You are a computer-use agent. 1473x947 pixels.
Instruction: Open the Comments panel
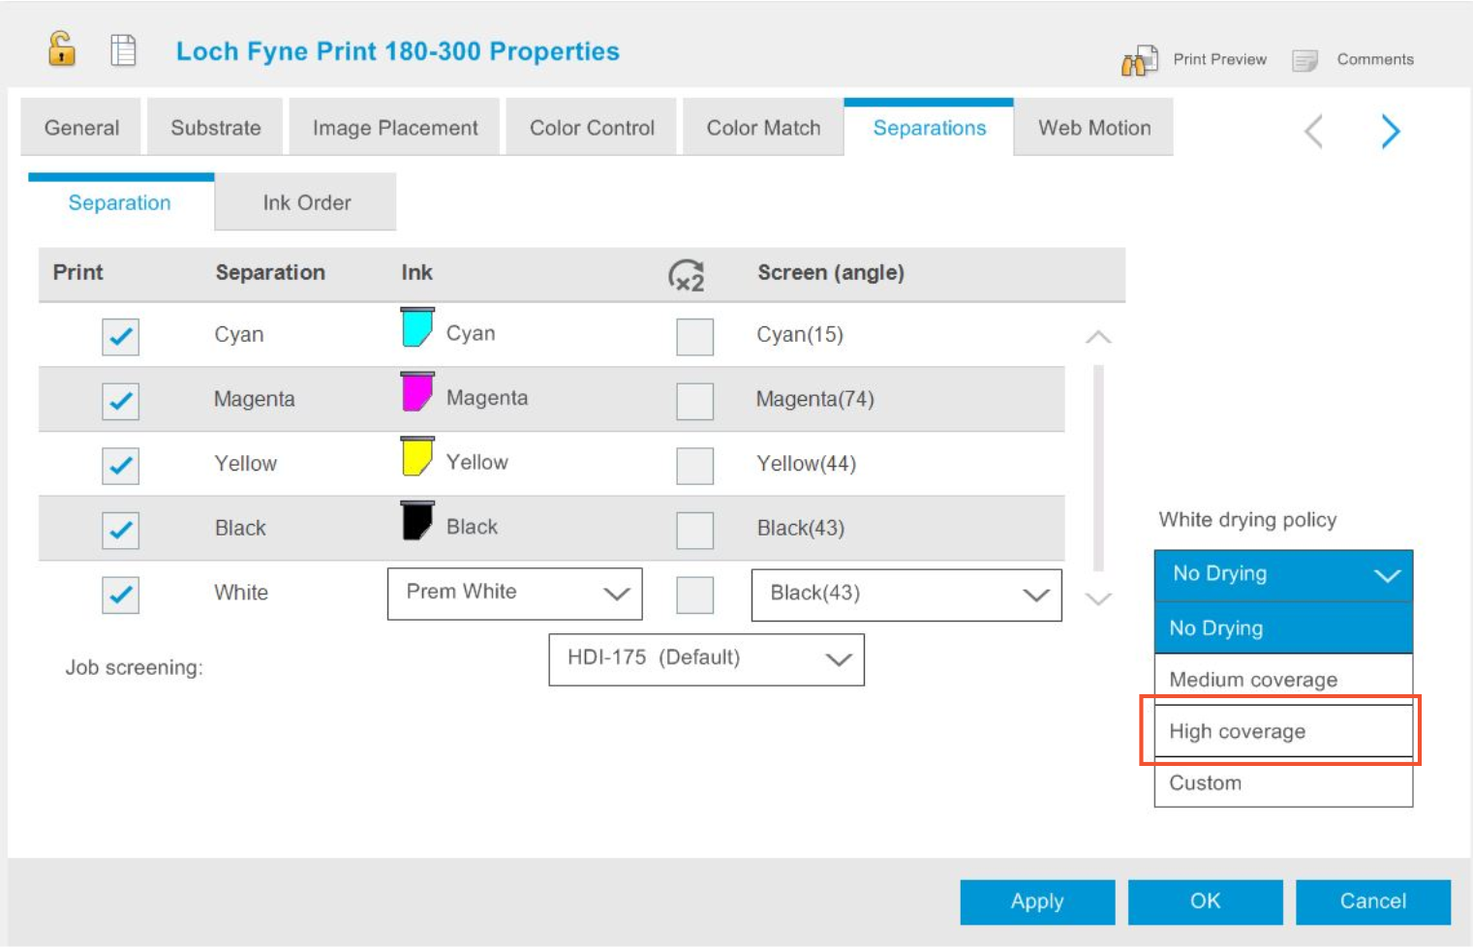click(x=1357, y=59)
